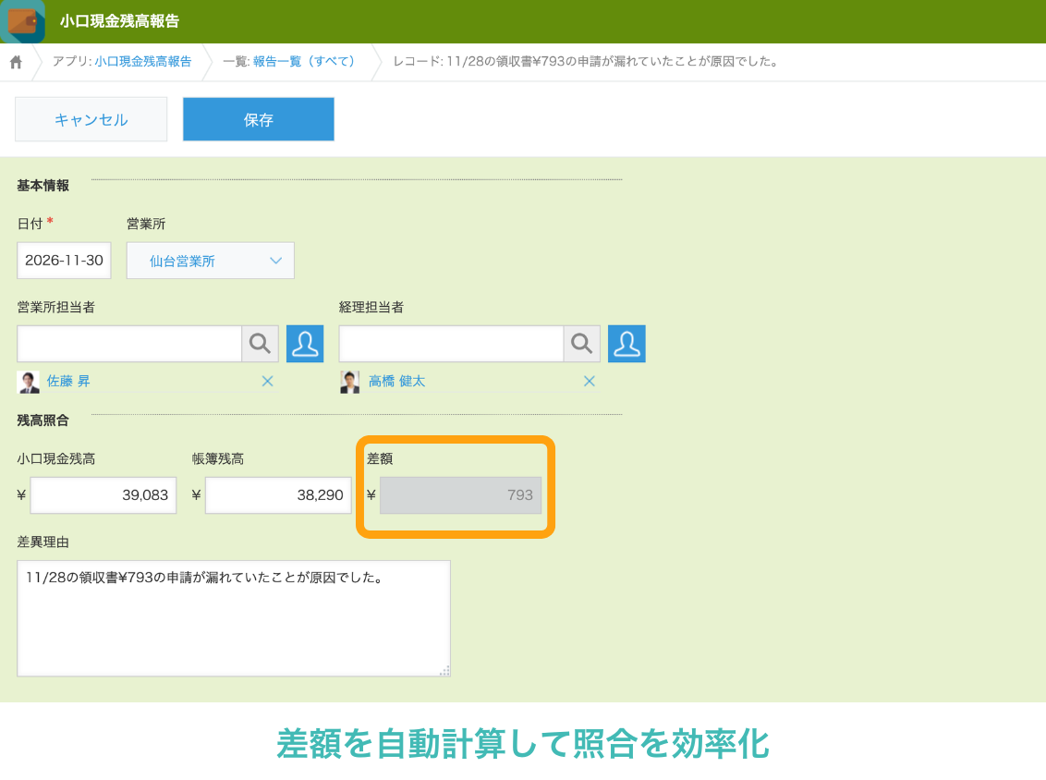
Task: Click the 残高照合 section label
Action: point(43,420)
